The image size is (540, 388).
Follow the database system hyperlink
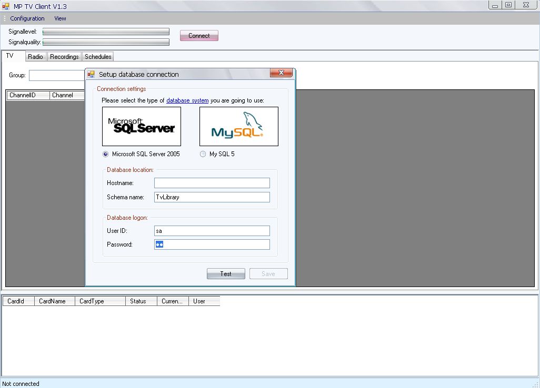coord(187,100)
